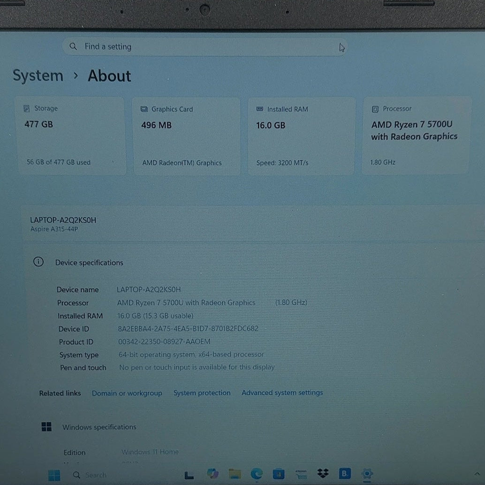
Task: Launch Microsoft Edge from taskbar
Action: [257, 474]
